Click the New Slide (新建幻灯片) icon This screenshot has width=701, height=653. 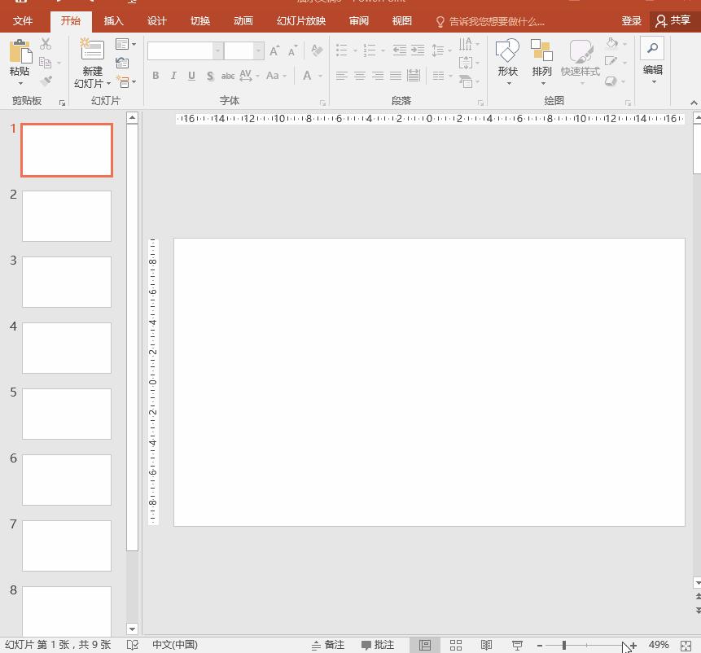pyautogui.click(x=92, y=51)
